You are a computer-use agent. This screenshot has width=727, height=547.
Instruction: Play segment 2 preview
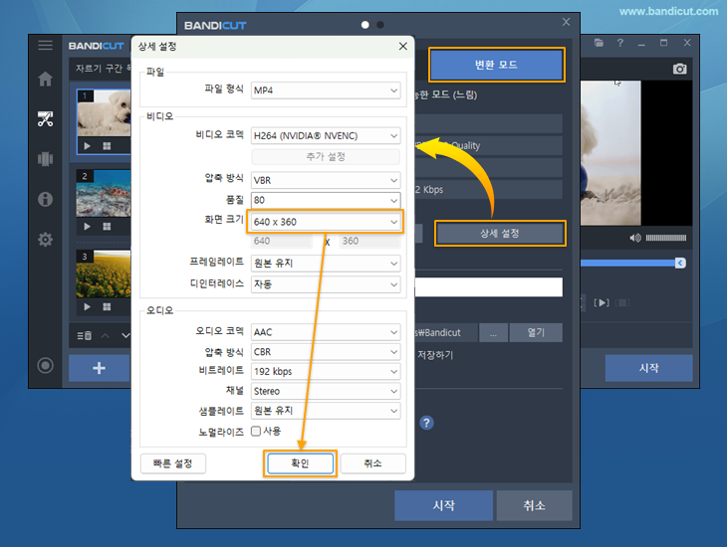click(x=88, y=227)
